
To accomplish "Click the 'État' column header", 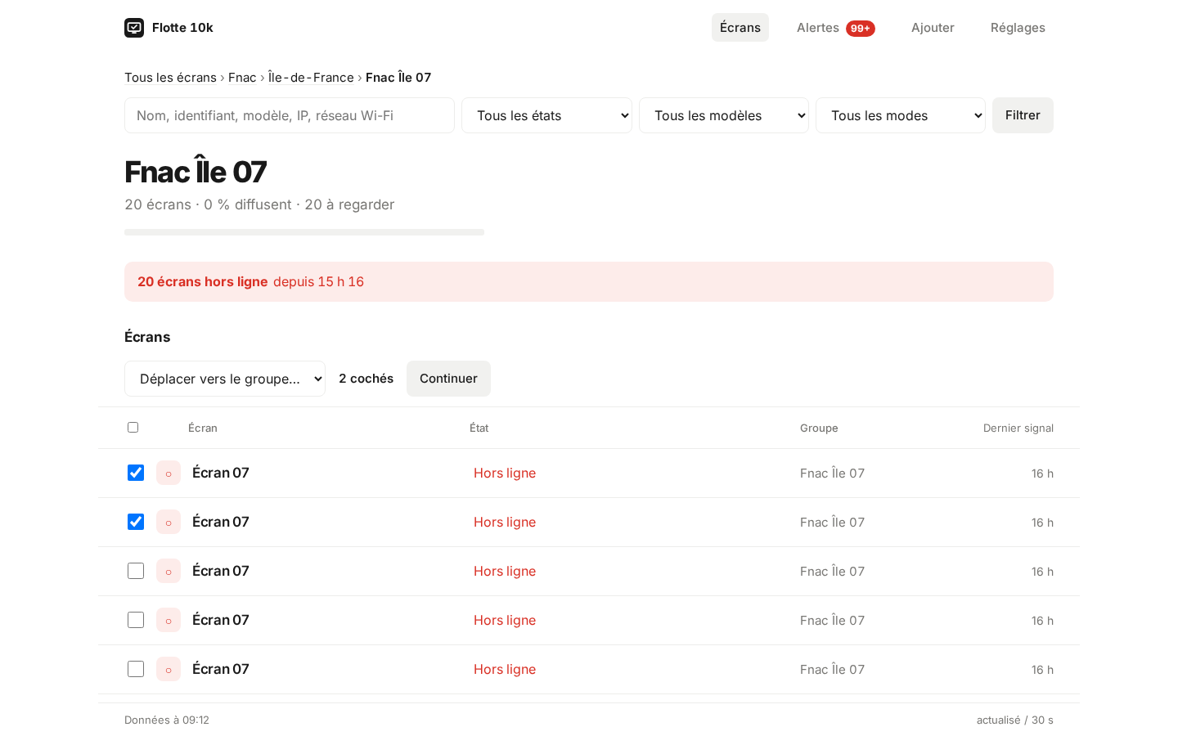I will (479, 428).
